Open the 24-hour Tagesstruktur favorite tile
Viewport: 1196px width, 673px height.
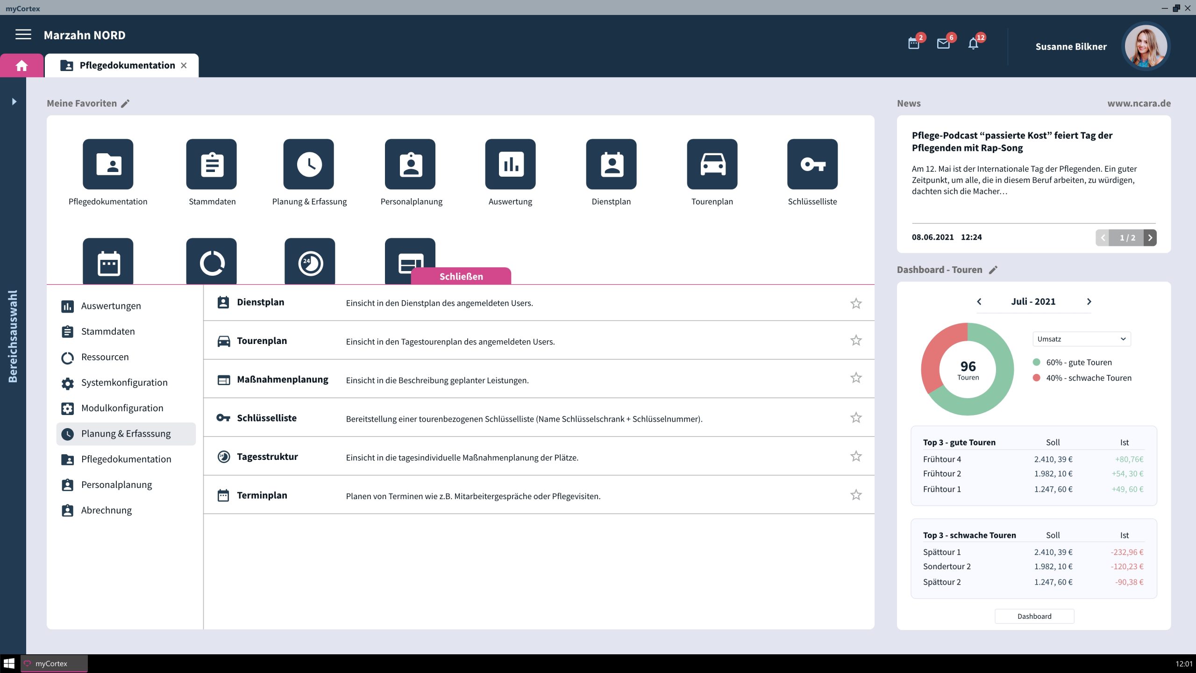310,261
